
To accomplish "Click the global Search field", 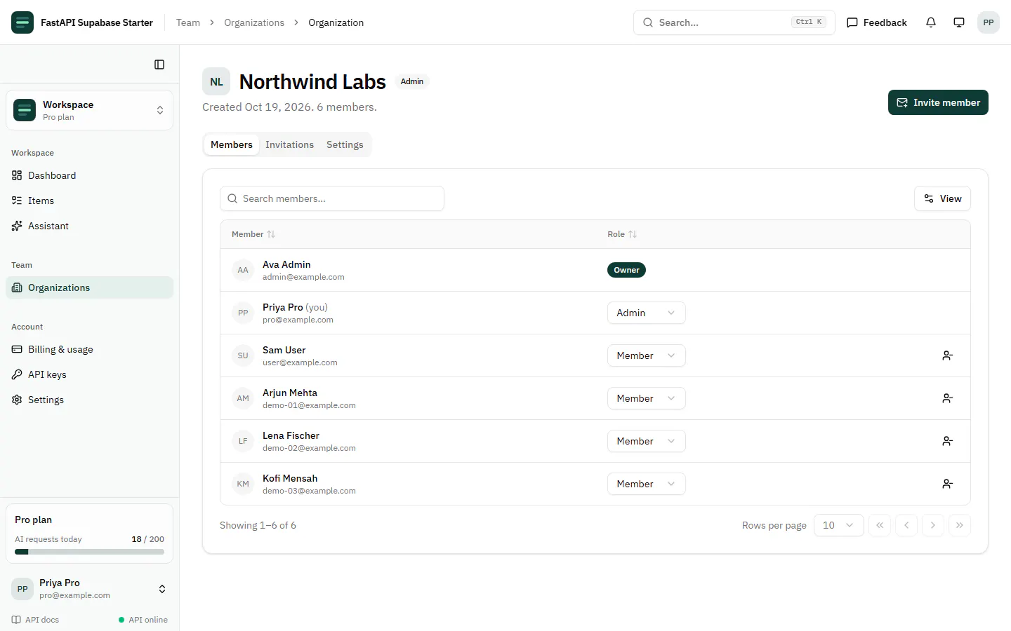I will pos(734,22).
